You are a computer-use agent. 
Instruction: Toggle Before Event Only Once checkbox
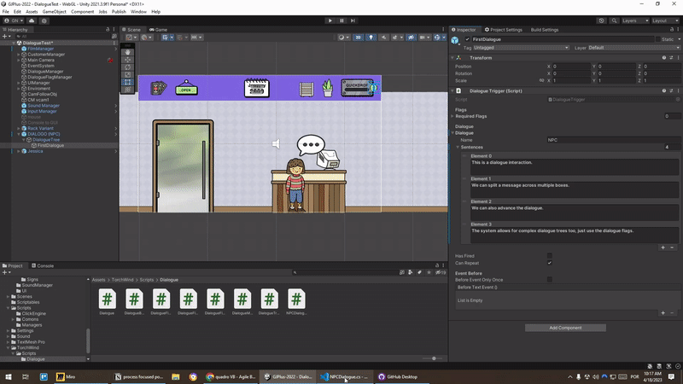(549, 280)
